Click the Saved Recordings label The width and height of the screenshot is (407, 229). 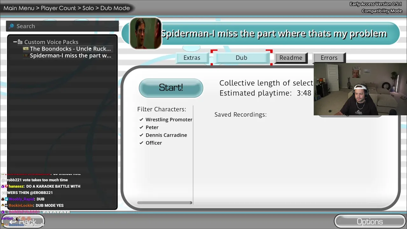[x=240, y=114]
